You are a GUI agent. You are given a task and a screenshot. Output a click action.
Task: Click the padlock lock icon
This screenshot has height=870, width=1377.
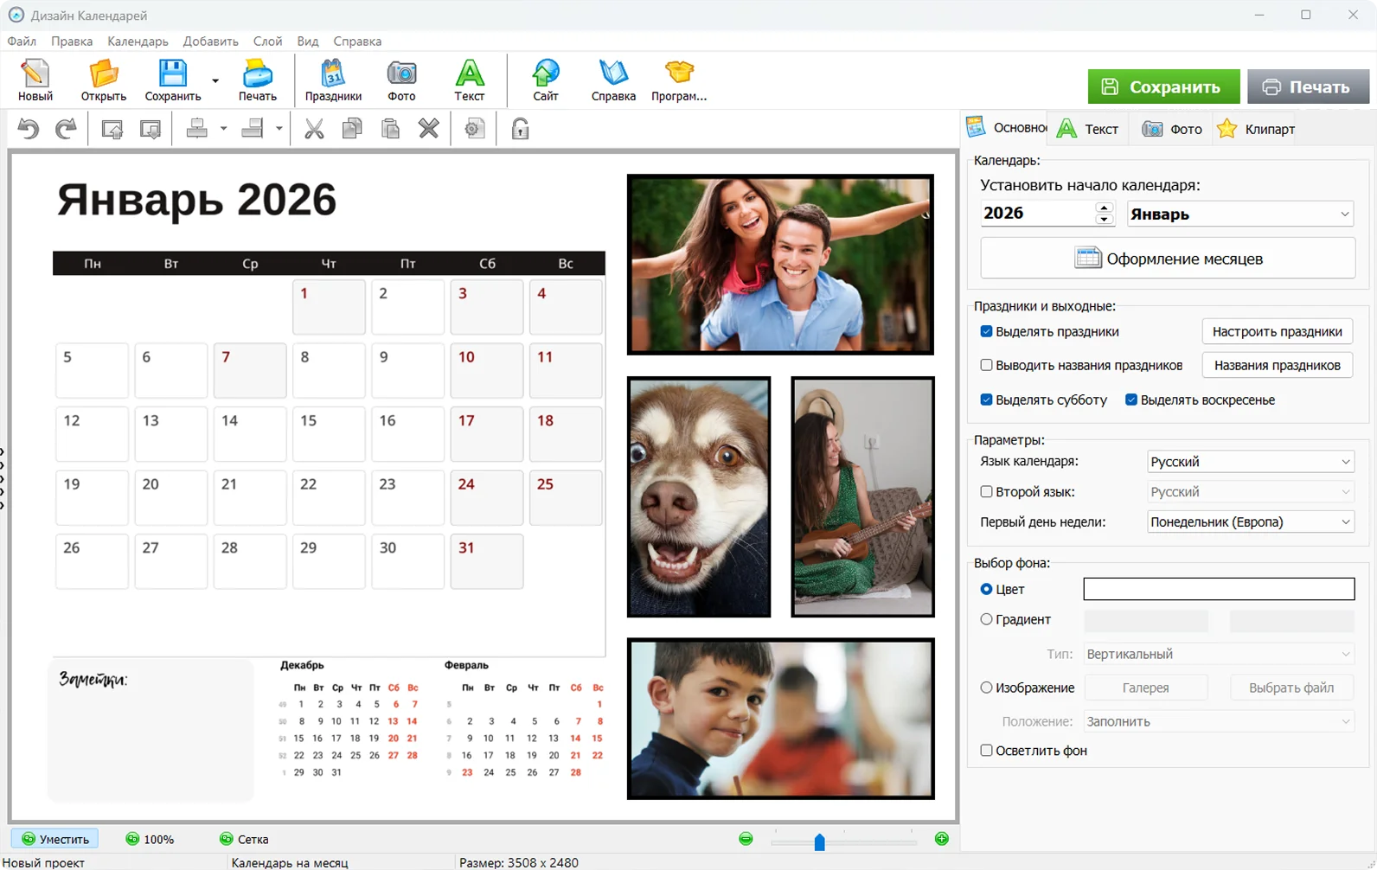click(x=520, y=129)
